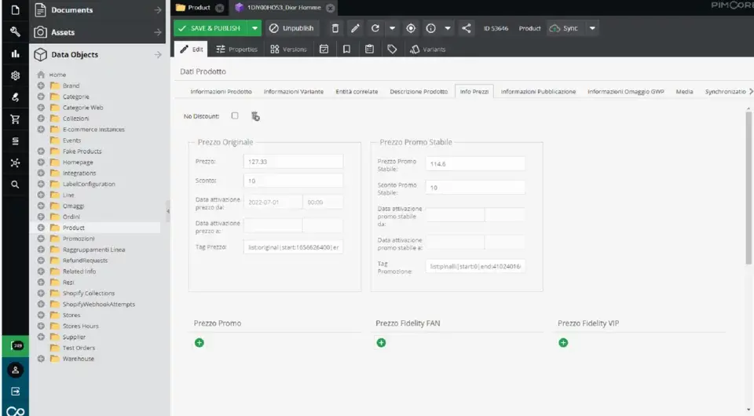The width and height of the screenshot is (754, 416).
Task: Open the schedule calendar tab icon
Action: coord(324,49)
